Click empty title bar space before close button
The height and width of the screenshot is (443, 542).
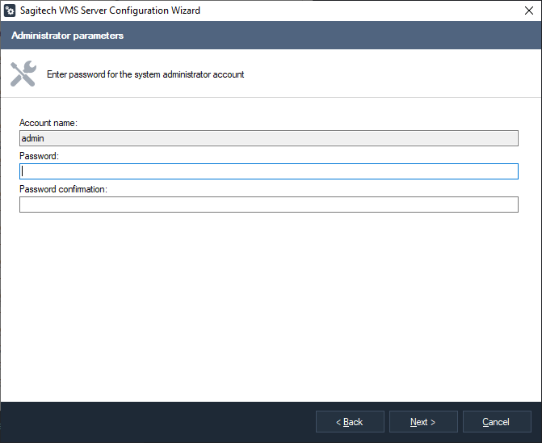tap(363, 11)
